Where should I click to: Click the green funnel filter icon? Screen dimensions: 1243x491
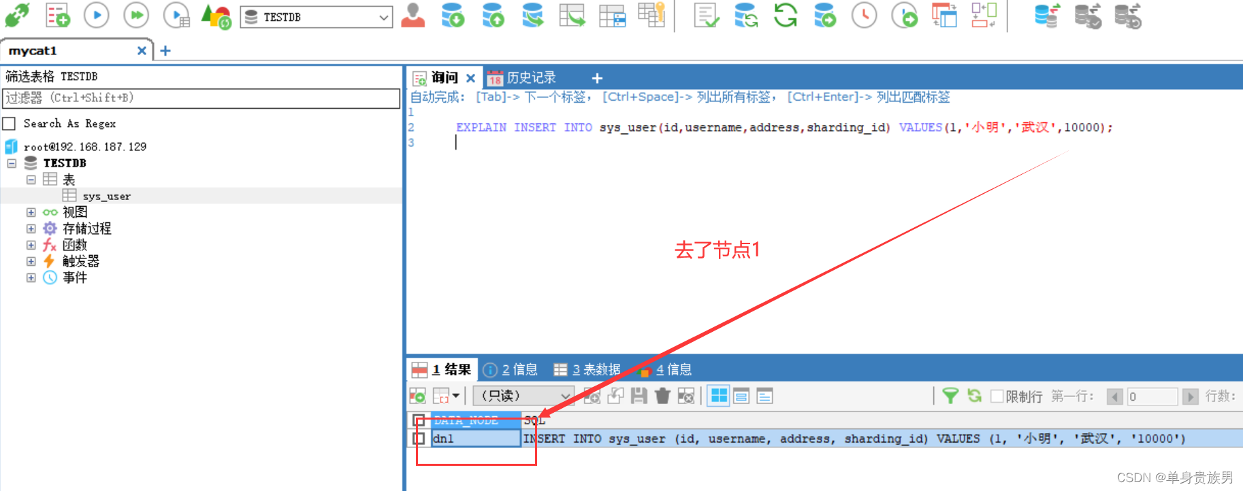(x=950, y=396)
